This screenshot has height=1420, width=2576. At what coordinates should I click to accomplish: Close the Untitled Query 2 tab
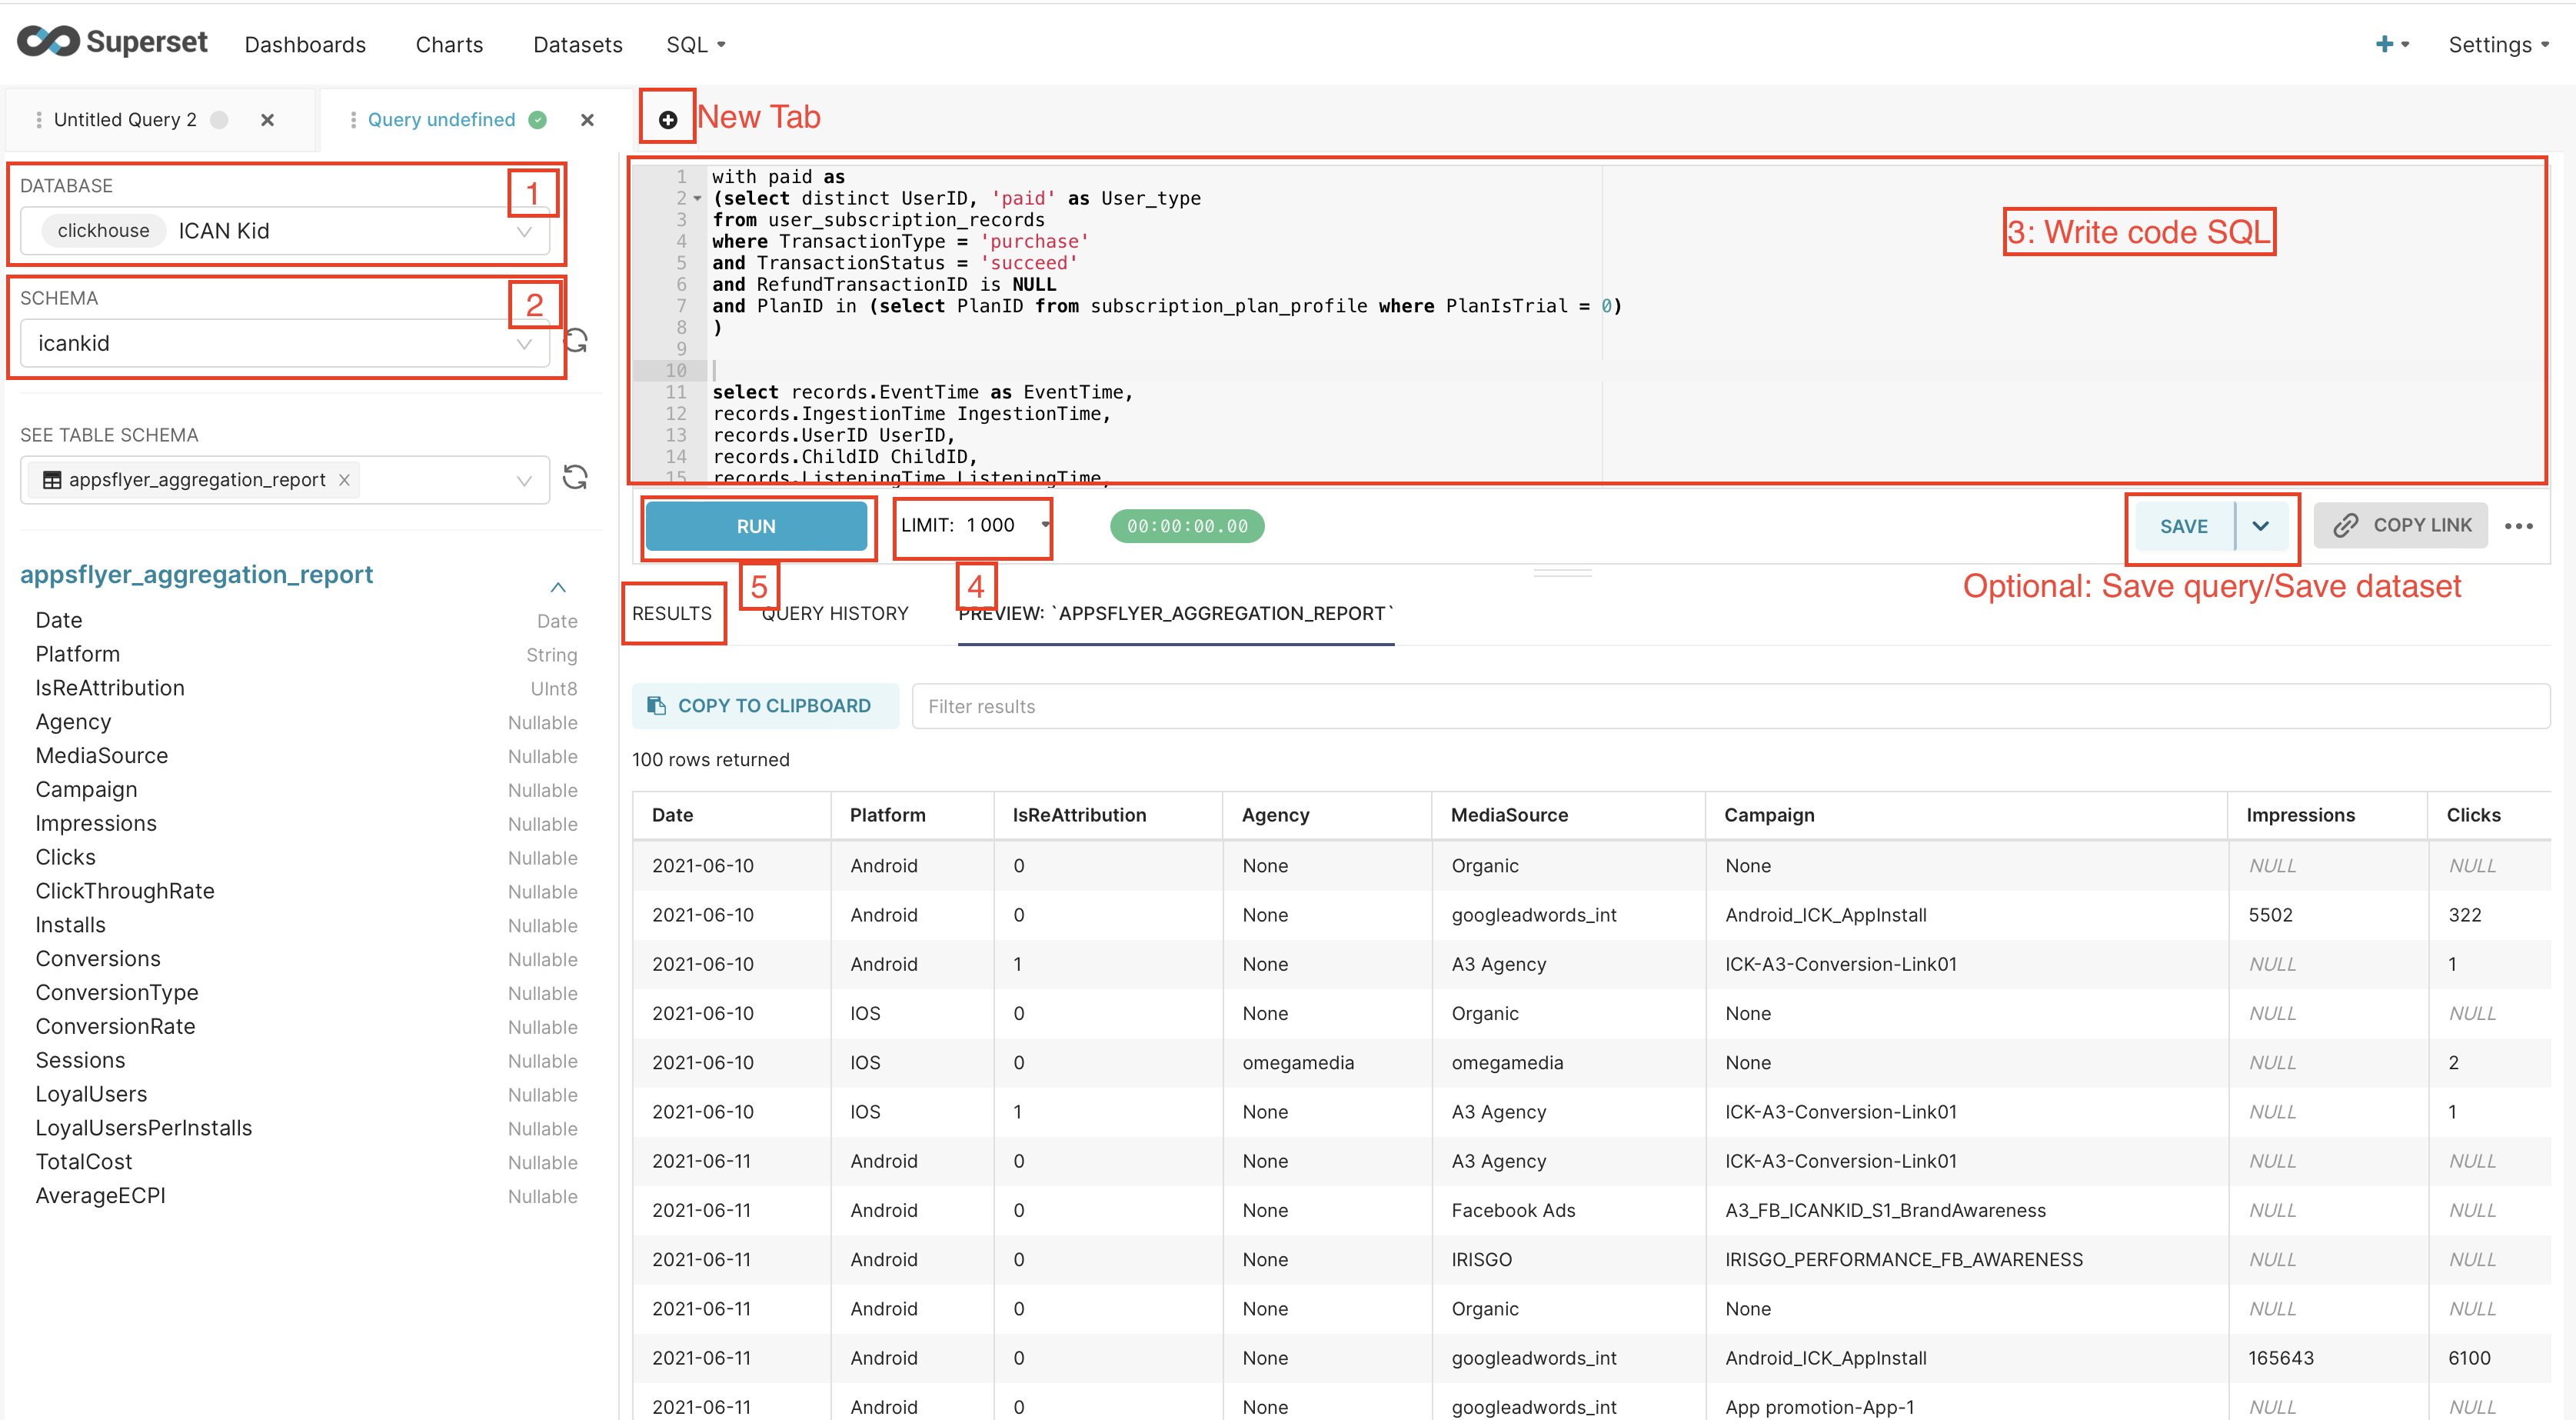267,120
